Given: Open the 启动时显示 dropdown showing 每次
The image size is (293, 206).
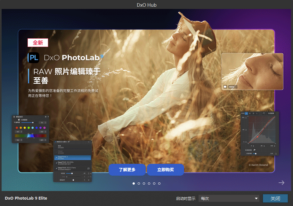Looking at the screenshot, I should tap(229, 198).
